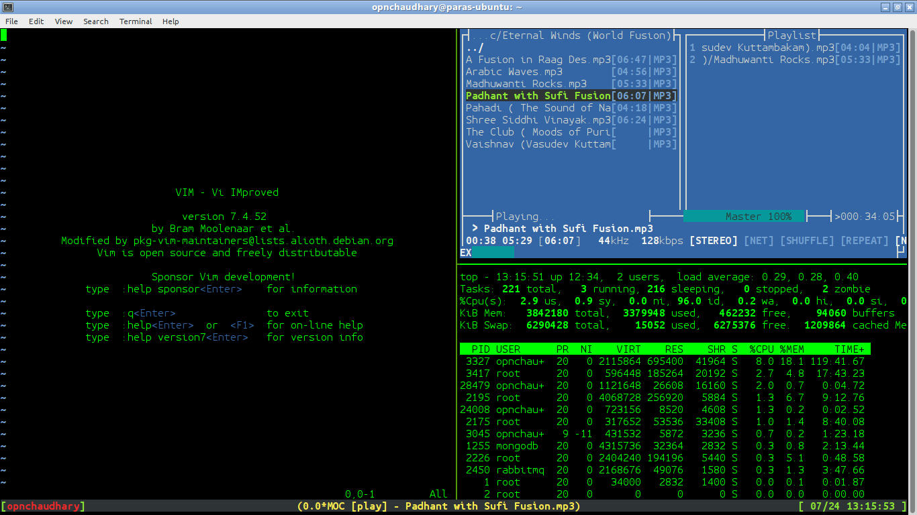Click the MOC window title in tmux status bar
Image resolution: width=917 pixels, height=515 pixels.
pyautogui.click(x=438, y=506)
